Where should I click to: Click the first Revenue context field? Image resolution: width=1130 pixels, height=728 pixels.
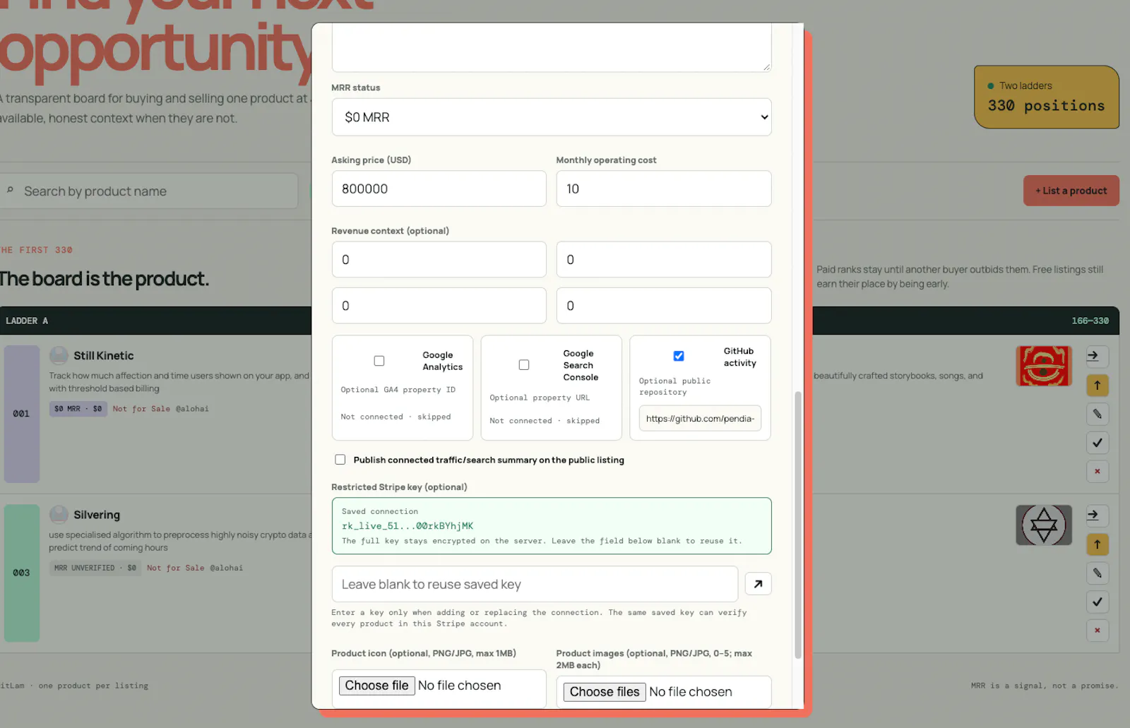point(439,259)
